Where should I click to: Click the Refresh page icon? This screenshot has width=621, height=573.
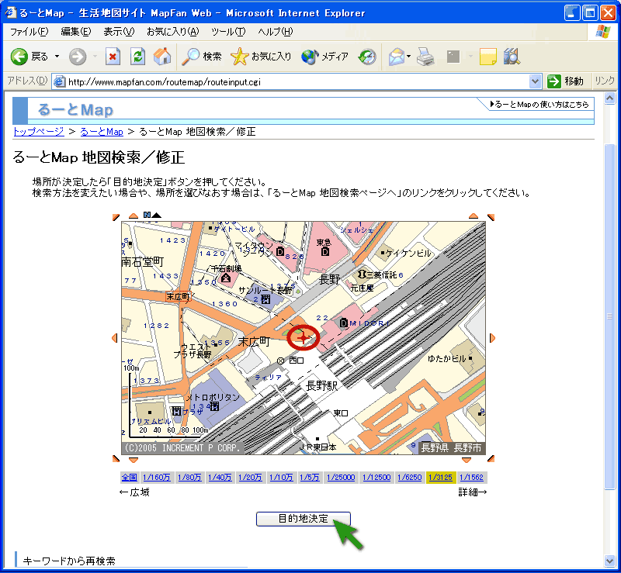coord(138,57)
